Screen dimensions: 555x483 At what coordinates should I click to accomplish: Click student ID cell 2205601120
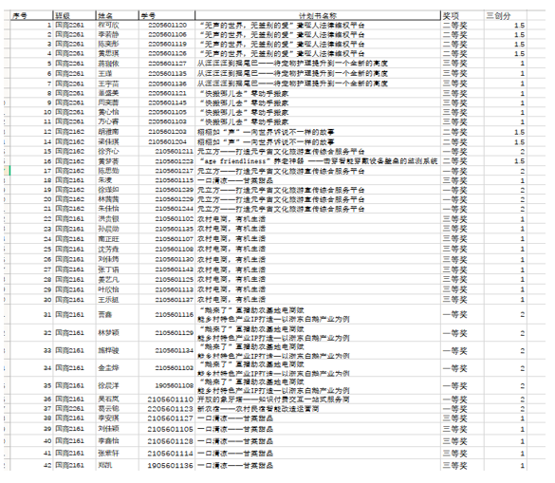166,25
